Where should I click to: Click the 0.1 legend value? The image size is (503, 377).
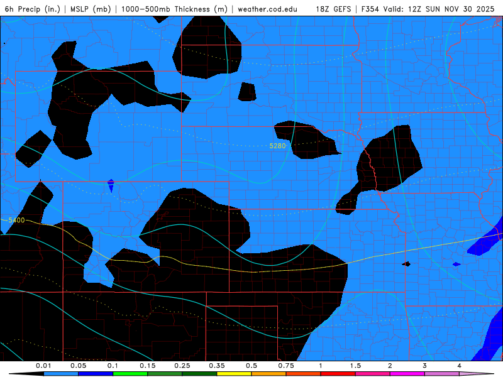click(113, 366)
